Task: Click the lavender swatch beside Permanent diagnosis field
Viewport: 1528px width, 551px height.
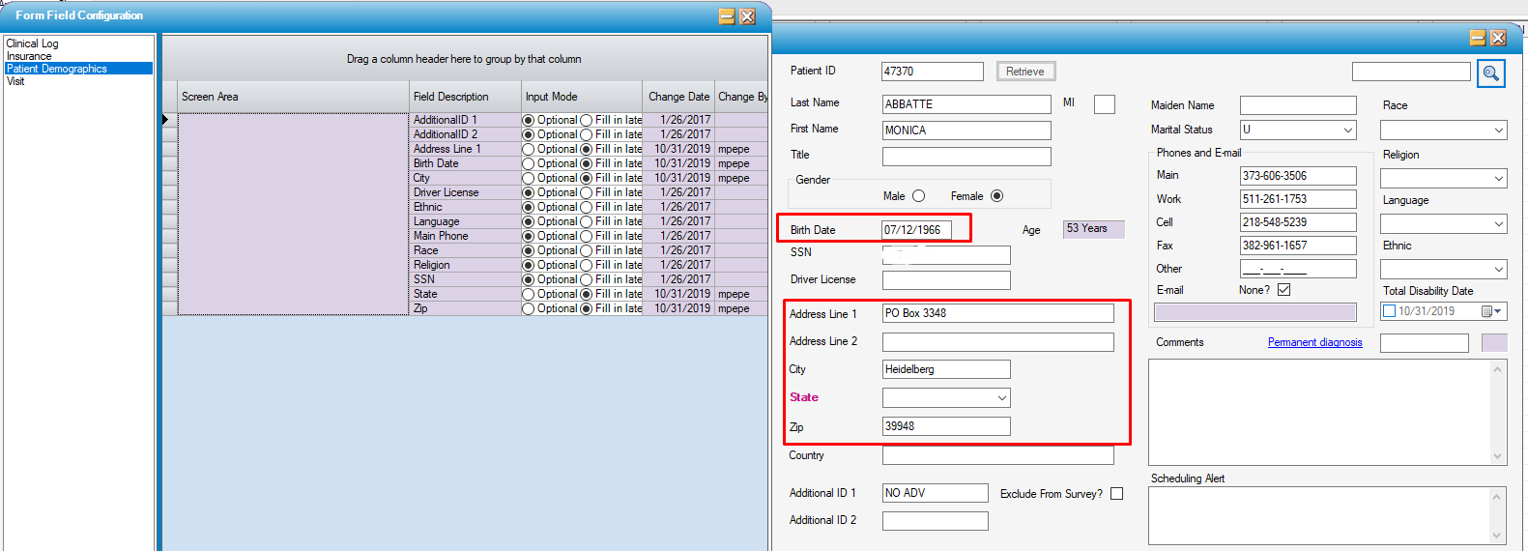Action: click(x=1493, y=343)
